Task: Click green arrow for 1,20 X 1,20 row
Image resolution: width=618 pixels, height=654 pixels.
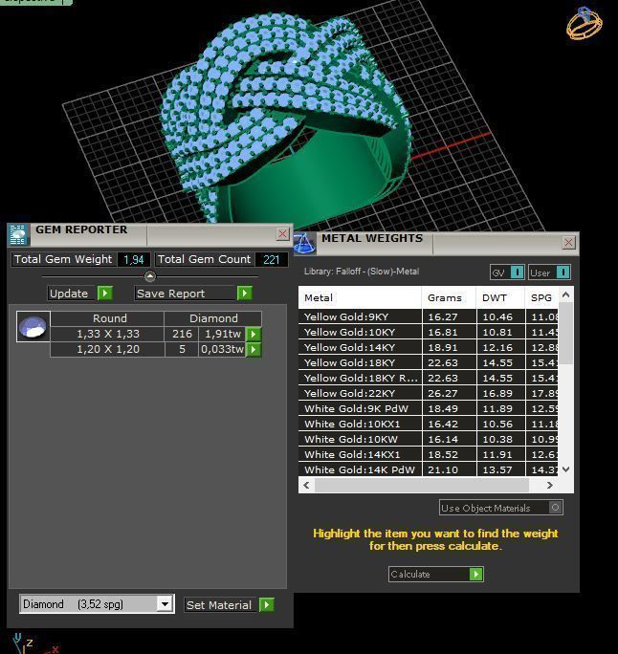Action: click(254, 350)
